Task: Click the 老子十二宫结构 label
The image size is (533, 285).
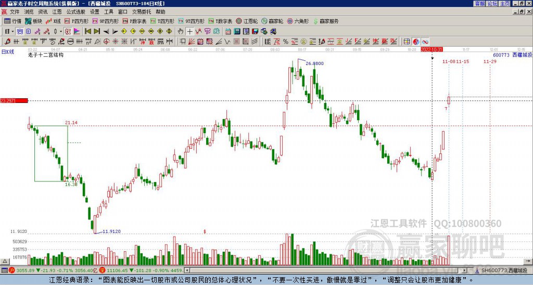Action: point(46,55)
